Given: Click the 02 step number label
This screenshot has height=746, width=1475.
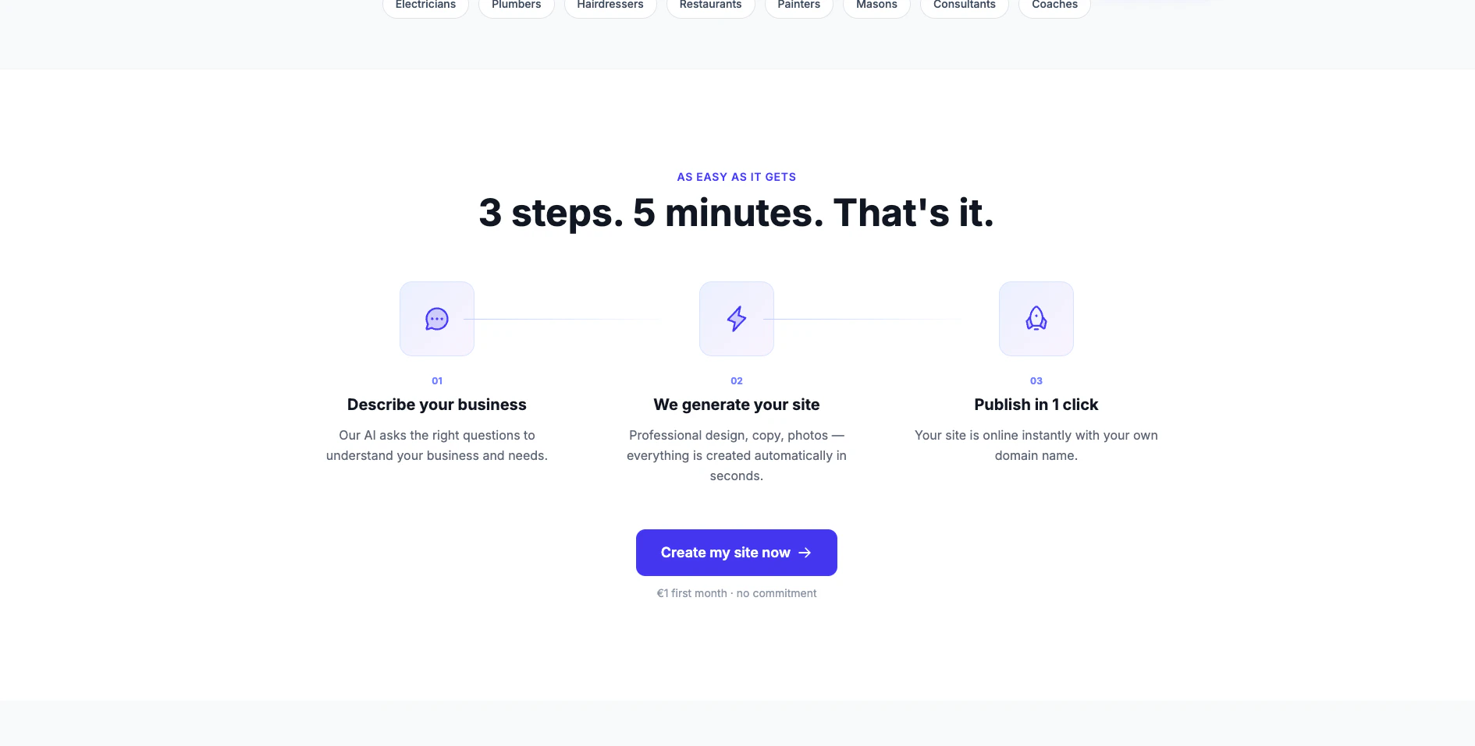Looking at the screenshot, I should click(x=737, y=381).
